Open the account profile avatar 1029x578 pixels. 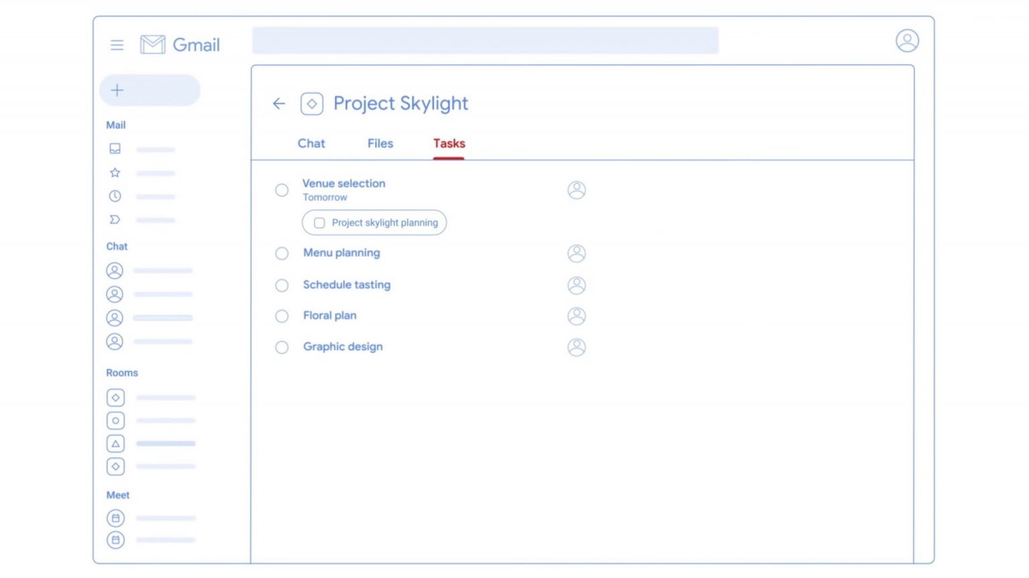point(907,41)
